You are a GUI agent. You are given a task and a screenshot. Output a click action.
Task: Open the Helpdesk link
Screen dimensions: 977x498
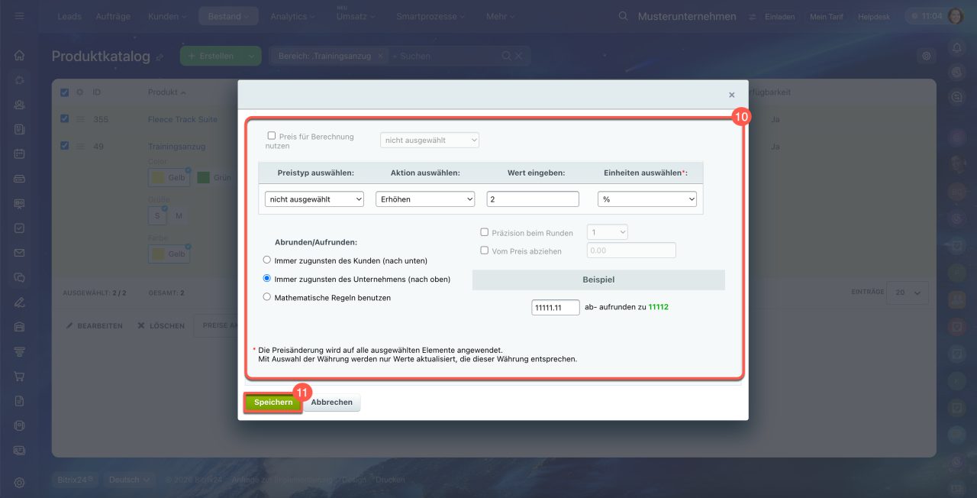point(874,17)
